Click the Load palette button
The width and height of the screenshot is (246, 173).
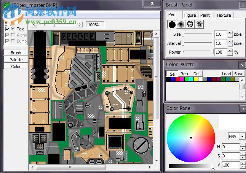(x=226, y=74)
